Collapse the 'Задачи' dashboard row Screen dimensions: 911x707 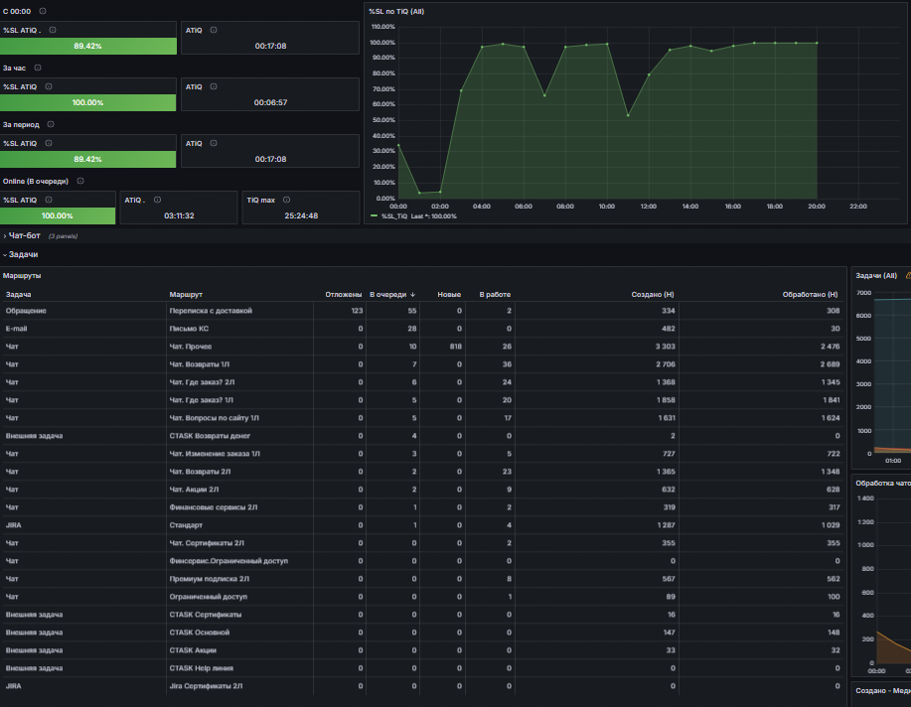point(21,254)
